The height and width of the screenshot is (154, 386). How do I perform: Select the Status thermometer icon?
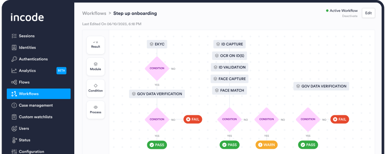point(14,140)
